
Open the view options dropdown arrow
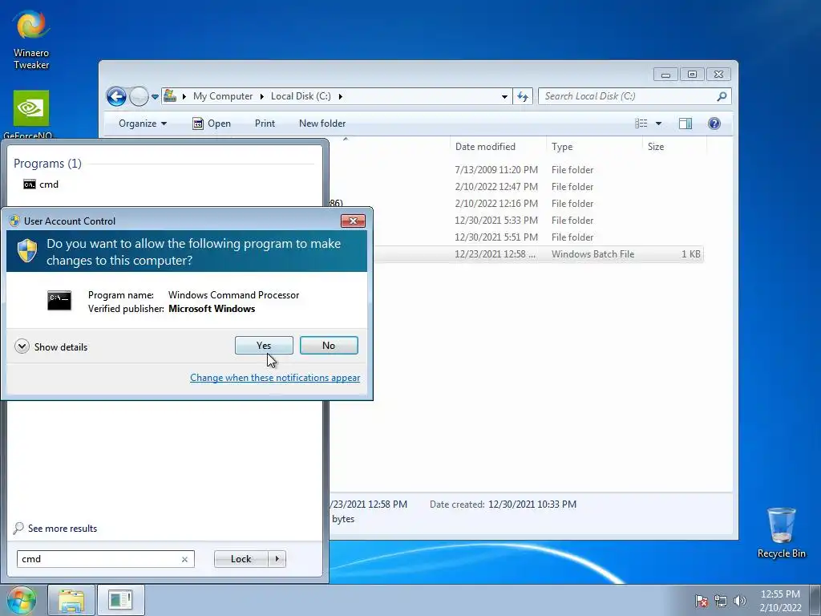click(x=659, y=124)
